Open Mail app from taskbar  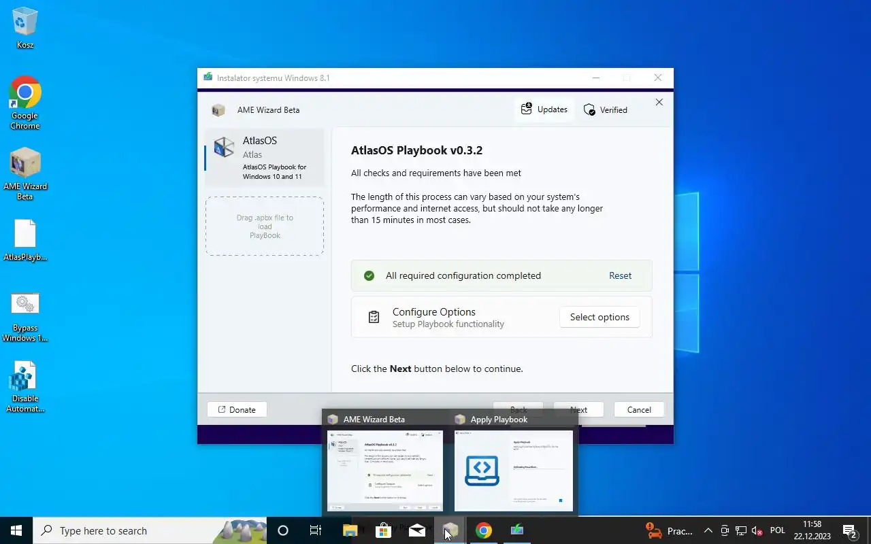[416, 530]
